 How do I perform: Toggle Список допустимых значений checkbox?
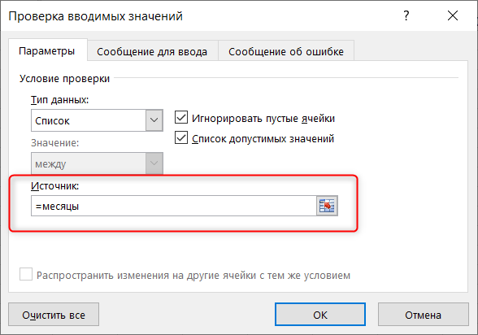click(x=181, y=137)
